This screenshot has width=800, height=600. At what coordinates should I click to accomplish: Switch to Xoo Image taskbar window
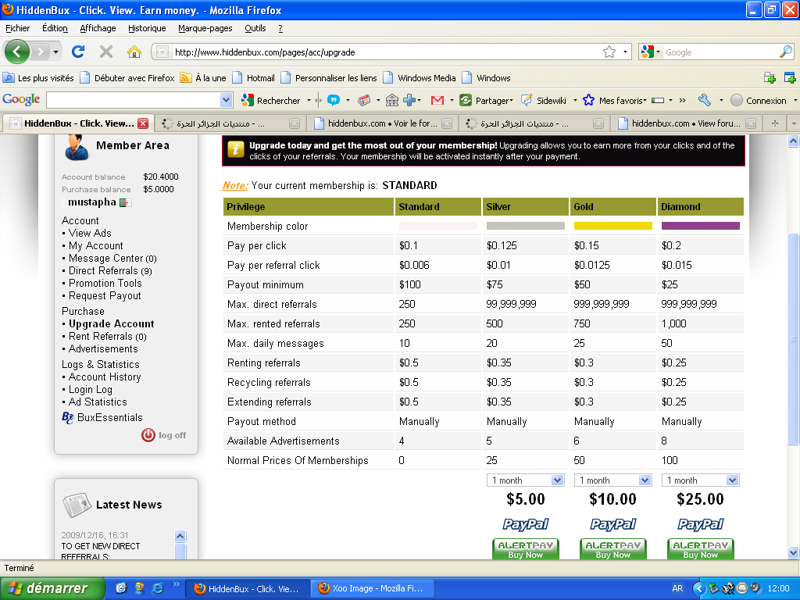(373, 588)
